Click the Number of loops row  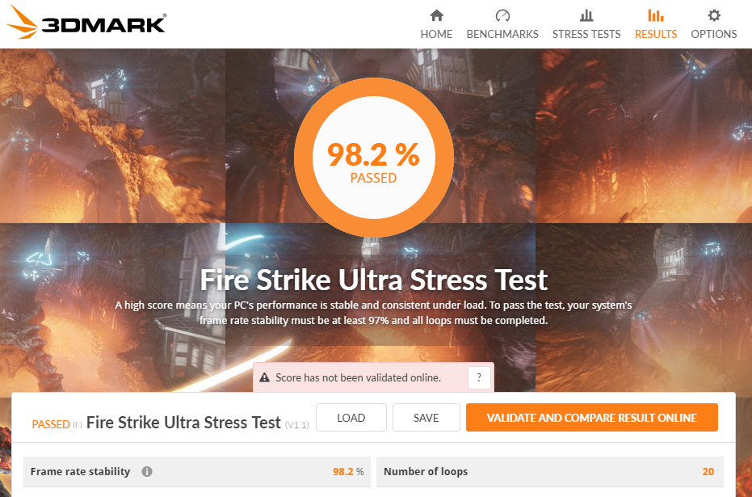tap(549, 472)
